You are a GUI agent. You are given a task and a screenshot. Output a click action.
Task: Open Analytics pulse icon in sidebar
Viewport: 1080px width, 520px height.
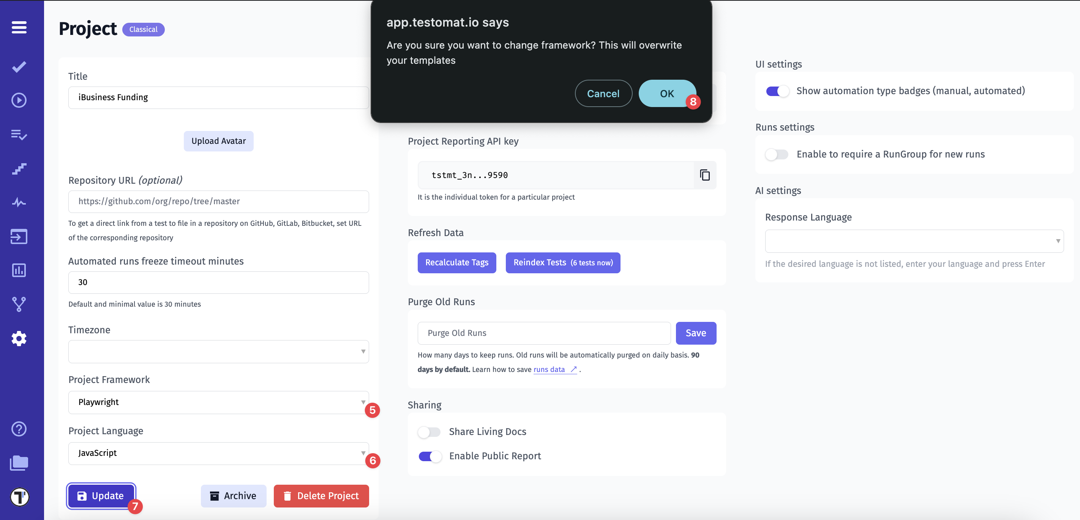coord(19,202)
